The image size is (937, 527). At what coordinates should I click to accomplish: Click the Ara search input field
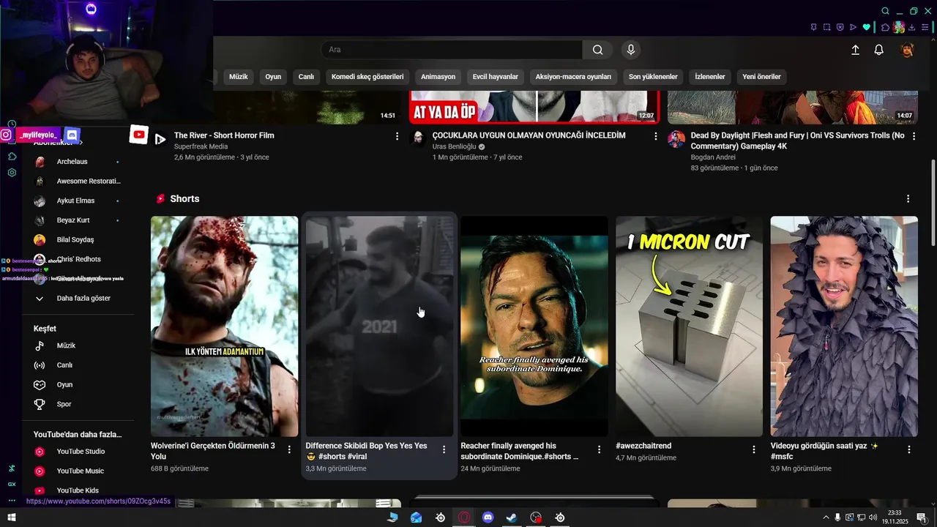(452, 50)
